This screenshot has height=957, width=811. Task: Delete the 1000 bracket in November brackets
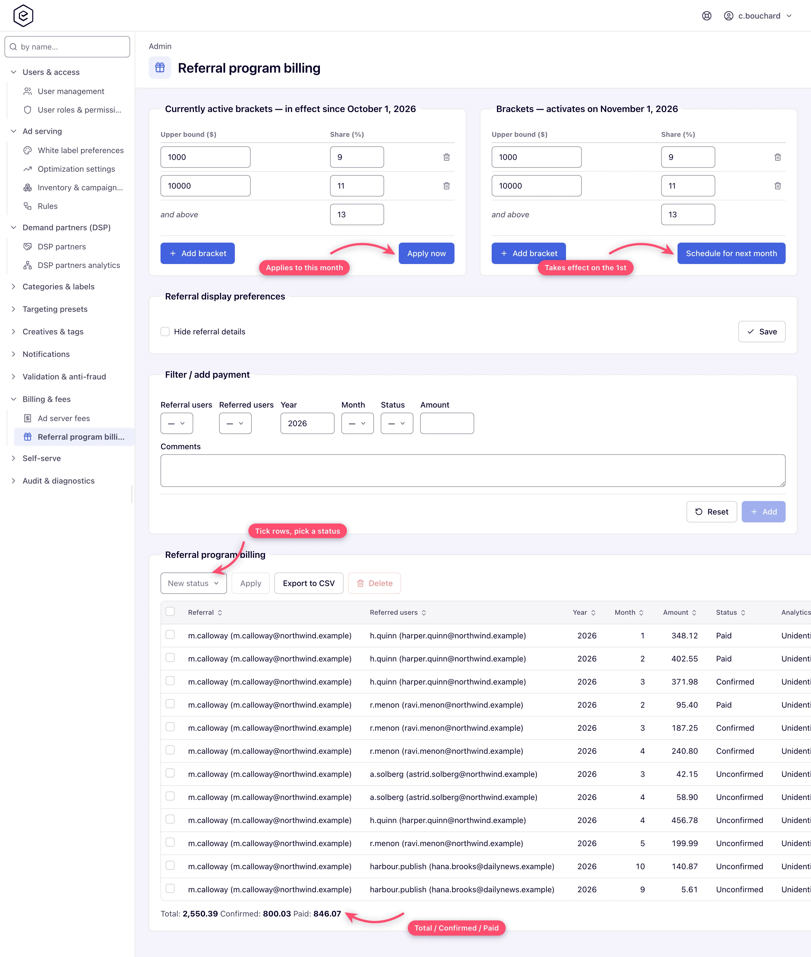tap(777, 157)
